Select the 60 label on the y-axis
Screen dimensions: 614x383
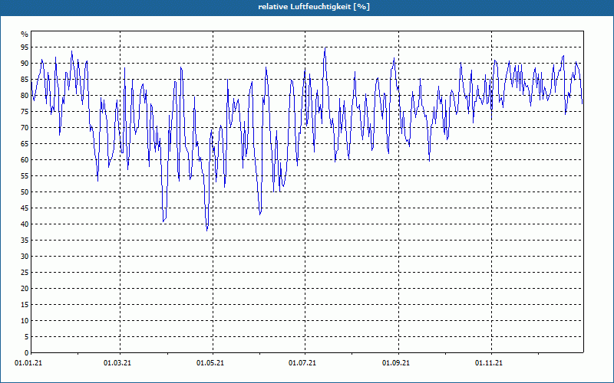[x=24, y=160]
